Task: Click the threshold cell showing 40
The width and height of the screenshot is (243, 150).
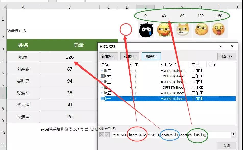Action: pos(164,16)
